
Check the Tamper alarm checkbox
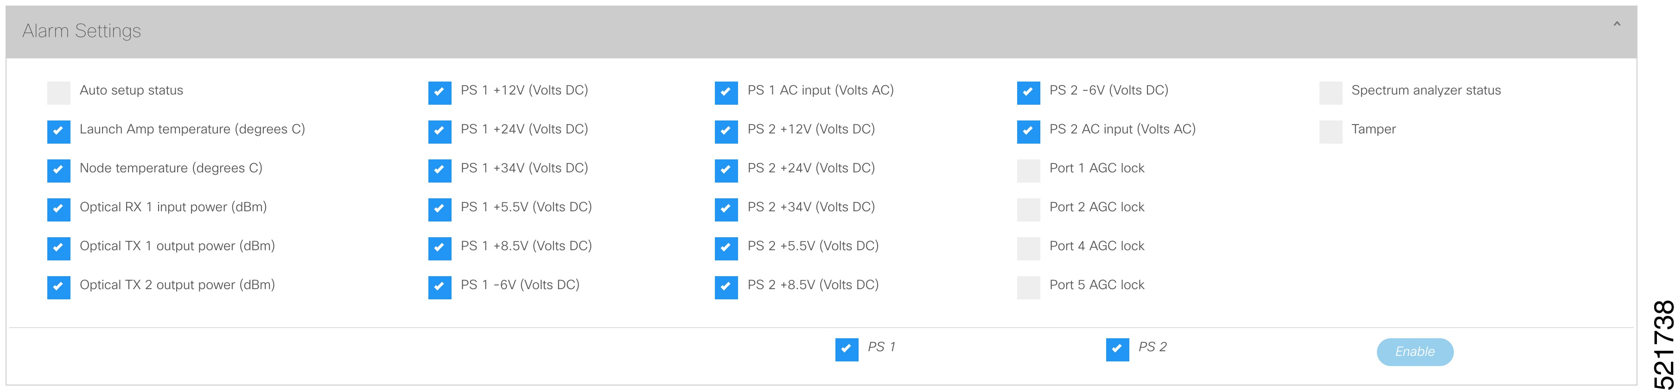tap(1331, 132)
